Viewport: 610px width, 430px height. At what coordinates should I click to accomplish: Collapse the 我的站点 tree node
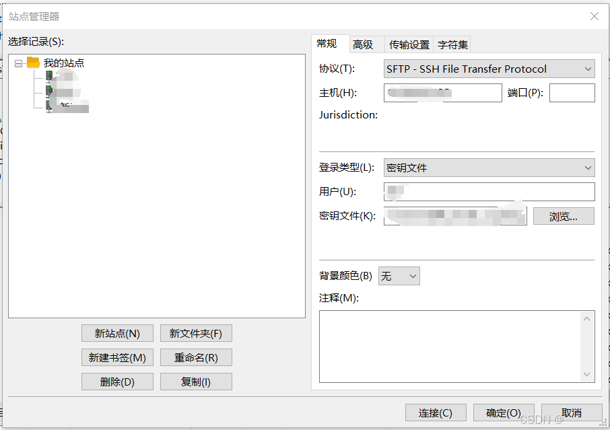click(18, 63)
